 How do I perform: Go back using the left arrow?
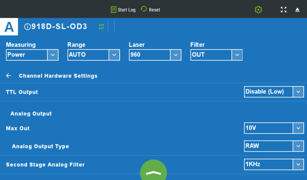(x=8, y=76)
